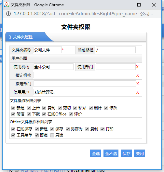Screen dimensions: 164x172
Task: Clear the 指定机构 field with red X
Action: click(x=137, y=75)
